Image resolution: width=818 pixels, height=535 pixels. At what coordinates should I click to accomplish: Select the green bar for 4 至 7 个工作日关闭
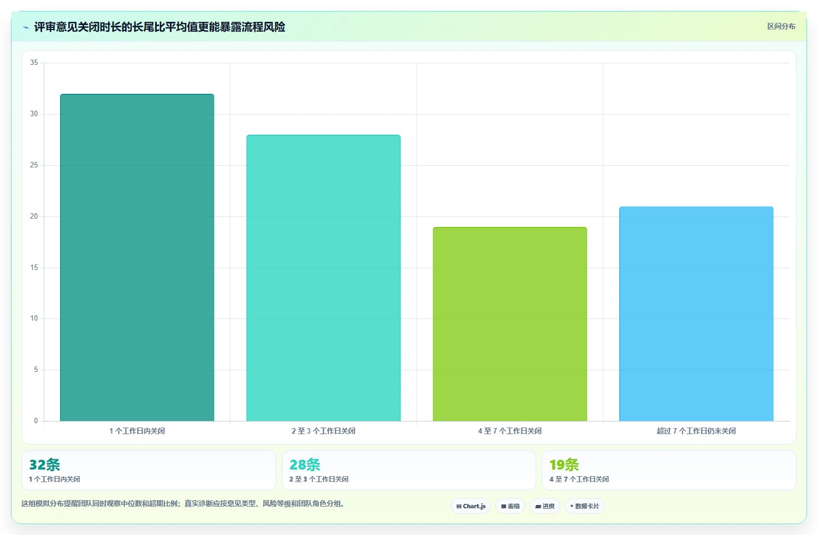pyautogui.click(x=510, y=324)
